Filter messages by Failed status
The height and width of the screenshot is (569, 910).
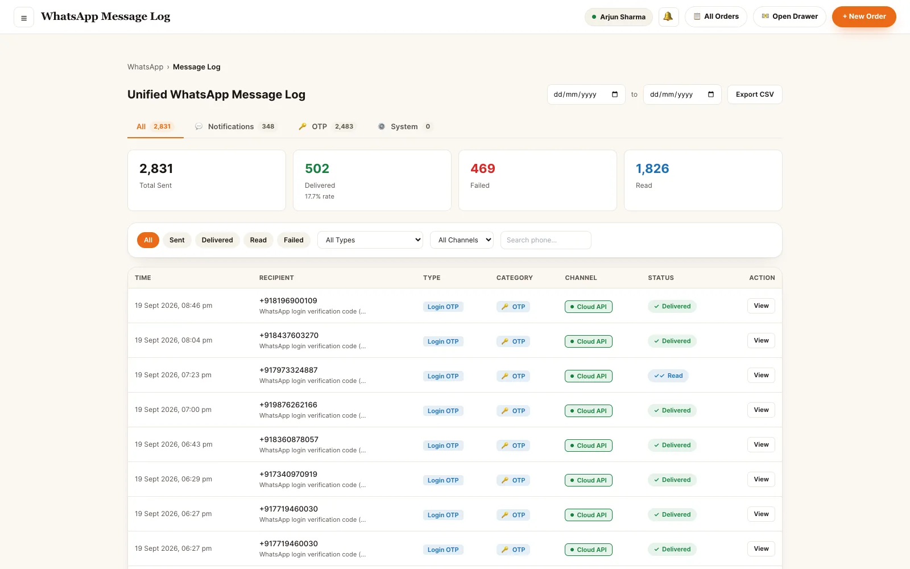pyautogui.click(x=293, y=240)
